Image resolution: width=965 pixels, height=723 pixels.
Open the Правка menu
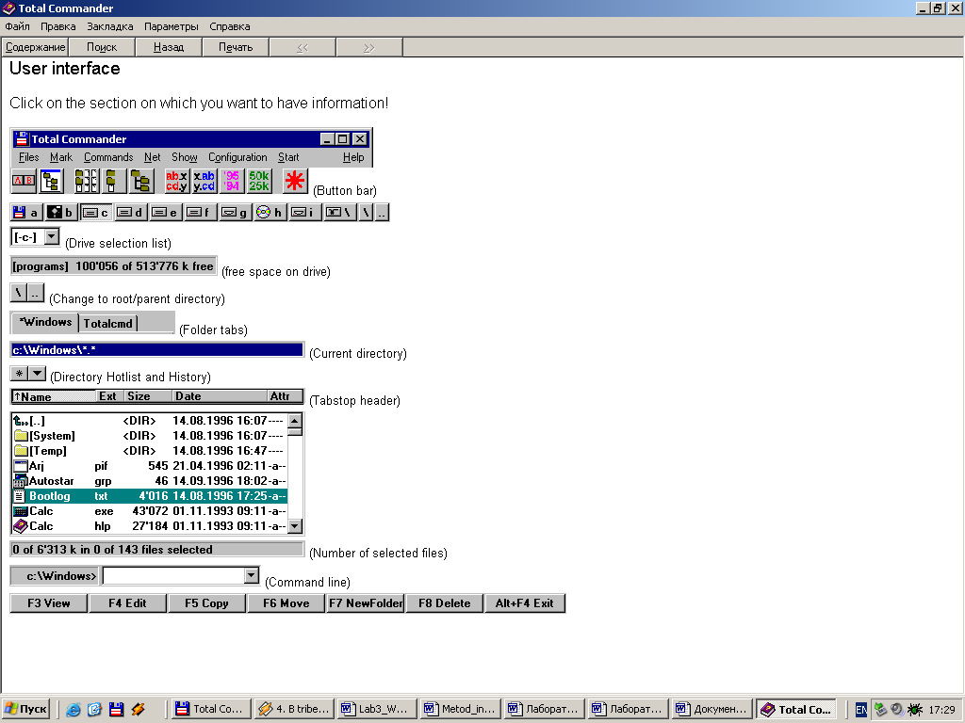pos(57,26)
